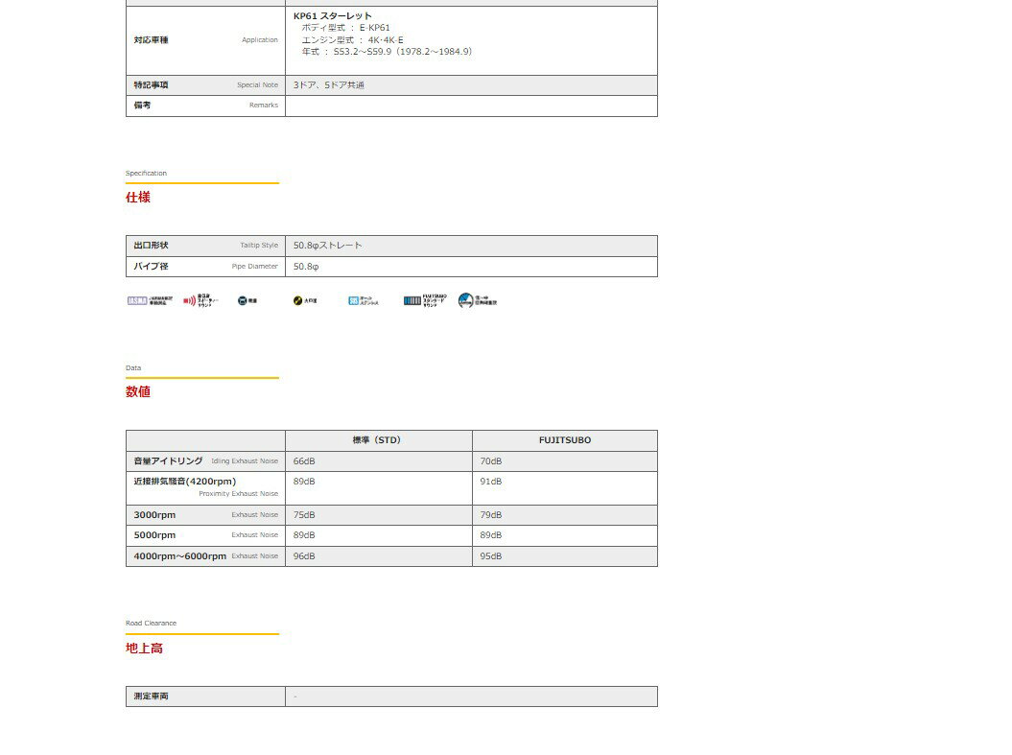The height and width of the screenshot is (755, 1012).
Task: Click the 数値 Data section heading
Action: point(138,392)
